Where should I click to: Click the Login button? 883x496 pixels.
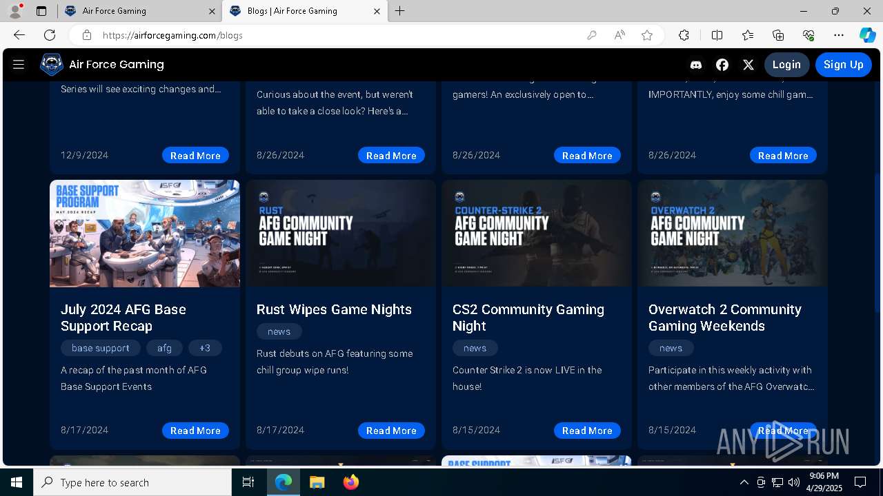tap(786, 65)
